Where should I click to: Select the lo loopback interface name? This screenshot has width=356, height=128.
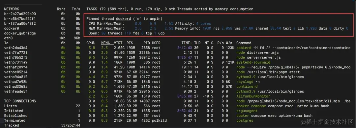(6, 43)
